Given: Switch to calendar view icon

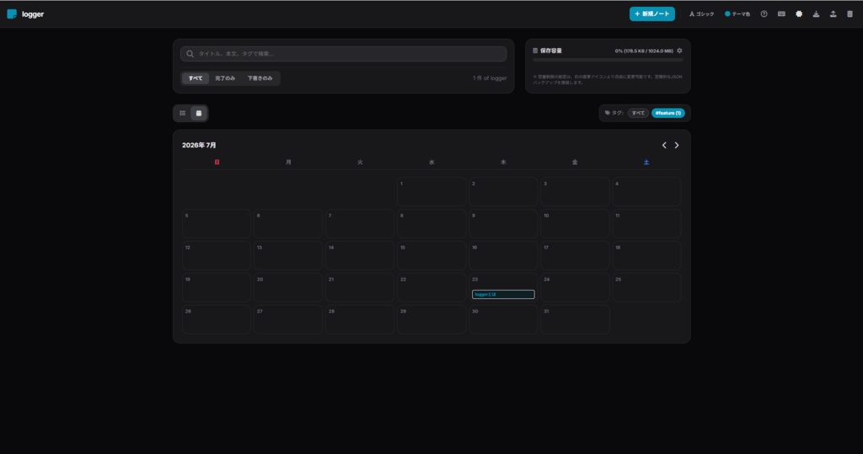Looking at the screenshot, I should tap(199, 114).
